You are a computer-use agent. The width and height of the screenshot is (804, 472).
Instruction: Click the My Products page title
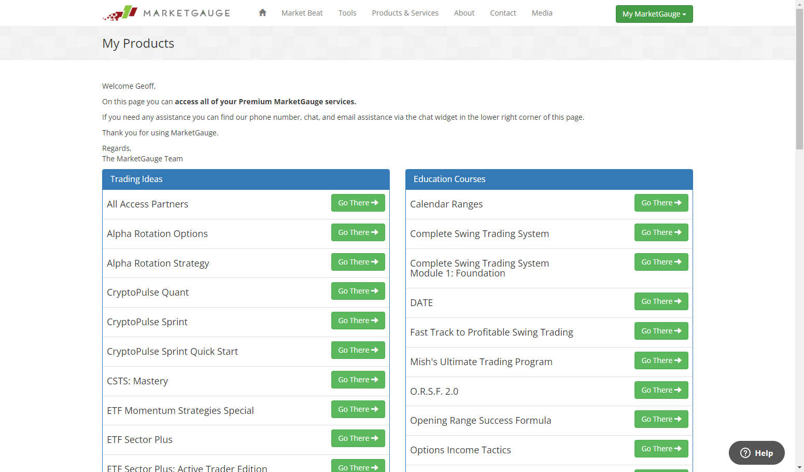[x=138, y=44]
